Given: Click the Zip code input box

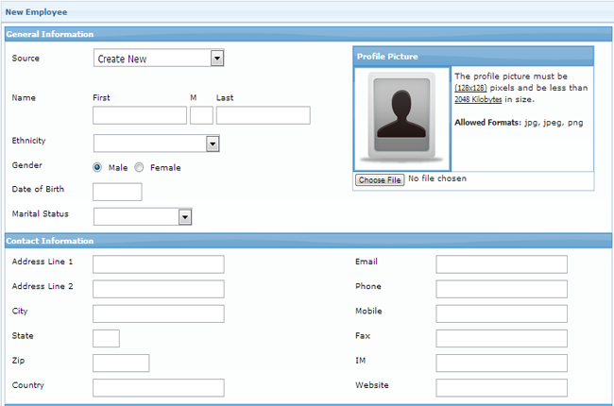Looking at the screenshot, I should pos(121,363).
